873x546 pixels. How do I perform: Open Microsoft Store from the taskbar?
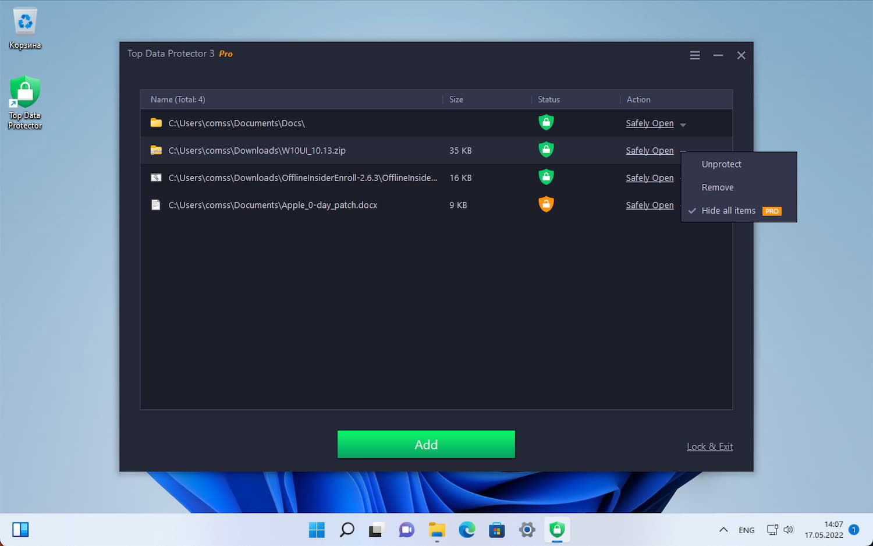coord(496,530)
